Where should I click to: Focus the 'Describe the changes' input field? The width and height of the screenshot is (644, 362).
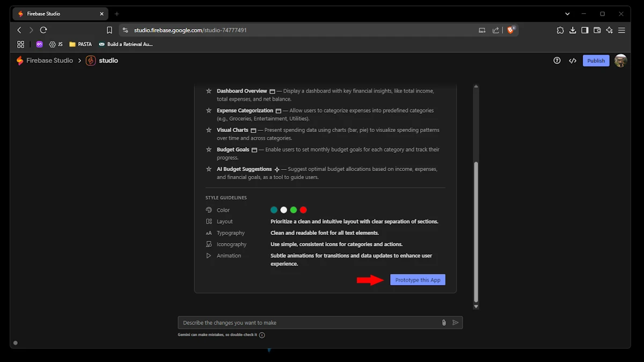pos(309,322)
